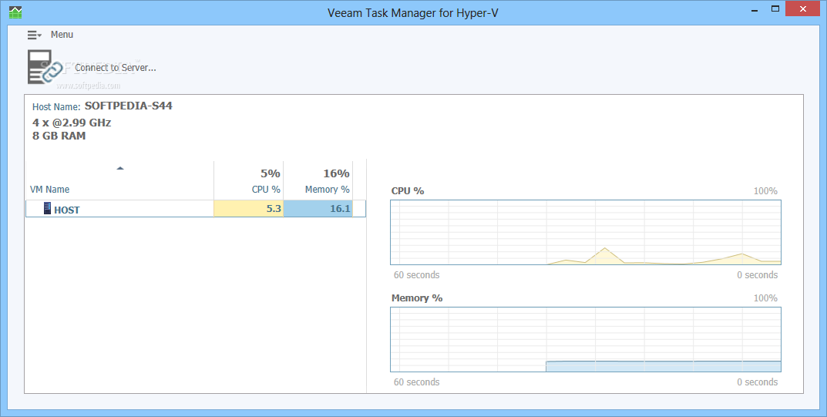This screenshot has height=417, width=827.
Task: Click the 4 x @2.99 GHz text
Action: point(72,123)
